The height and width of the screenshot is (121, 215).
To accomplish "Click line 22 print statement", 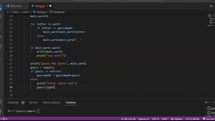I will click(x=58, y=64).
